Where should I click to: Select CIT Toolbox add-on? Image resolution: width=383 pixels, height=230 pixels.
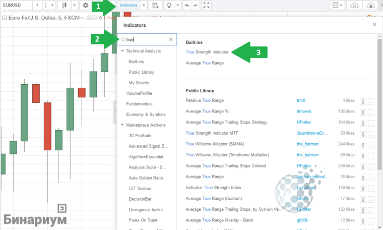(140, 189)
